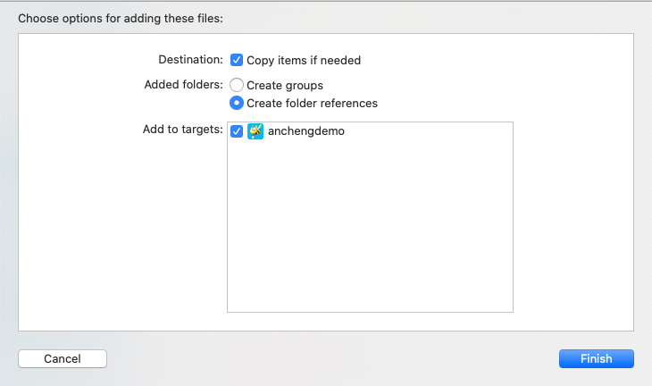
Task: Select the Create folder references radio button
Action: (x=237, y=103)
